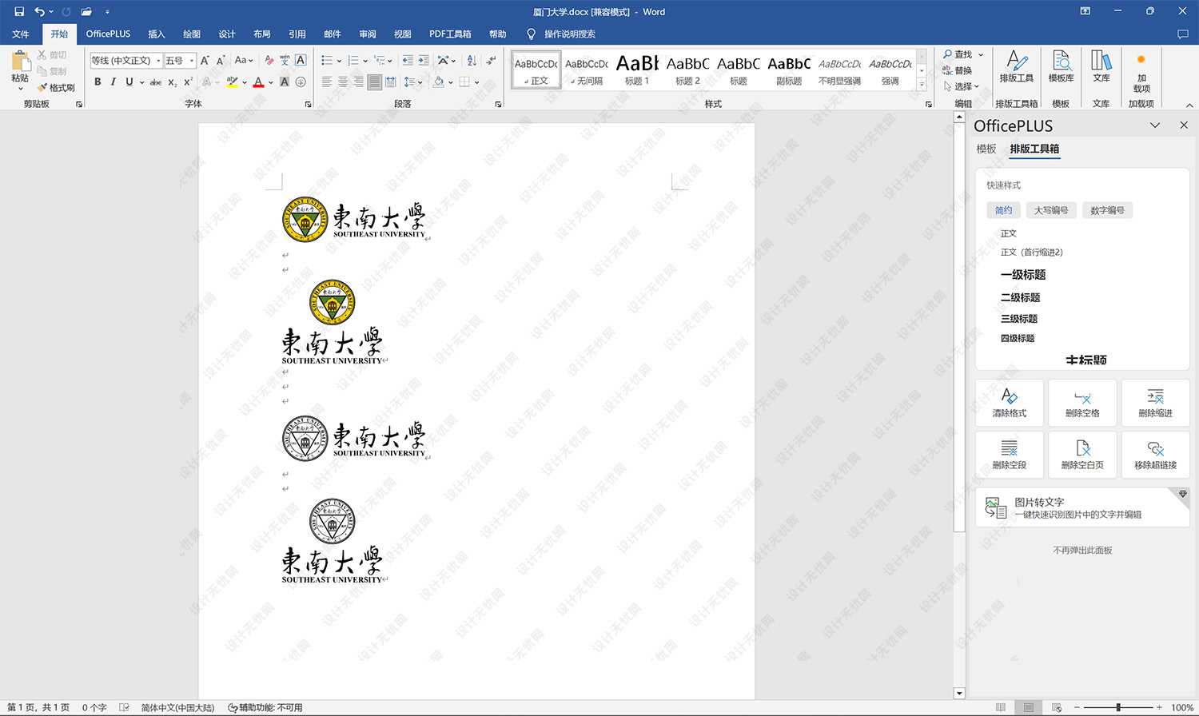Click the zoom slider handle in the status bar
Image resolution: width=1199 pixels, height=716 pixels.
point(1118,707)
